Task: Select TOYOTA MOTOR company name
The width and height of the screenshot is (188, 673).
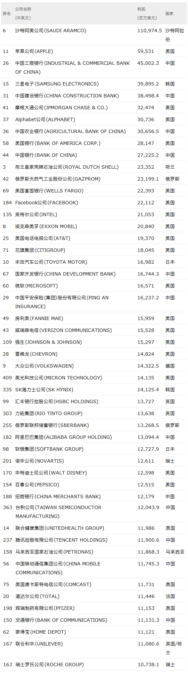Action: pyautogui.click(x=51, y=262)
